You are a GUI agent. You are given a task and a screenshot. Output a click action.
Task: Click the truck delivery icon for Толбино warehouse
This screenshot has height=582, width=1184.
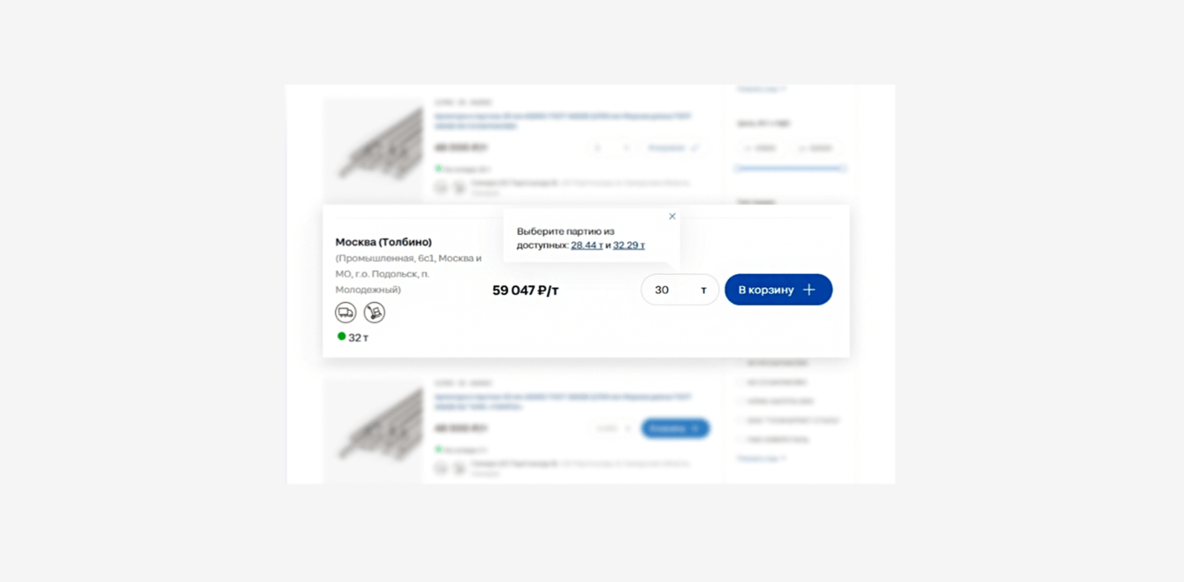coord(345,313)
